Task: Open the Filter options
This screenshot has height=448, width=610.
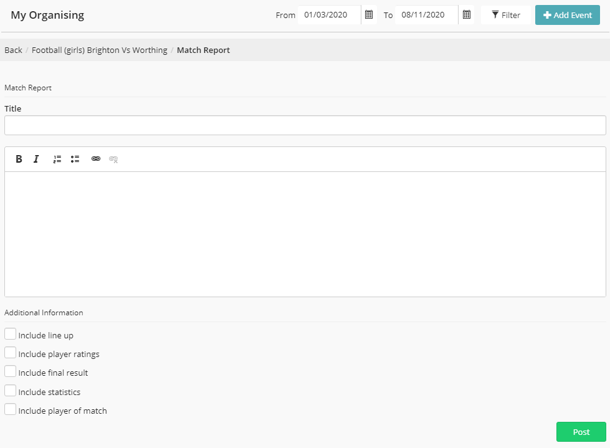Action: 505,15
